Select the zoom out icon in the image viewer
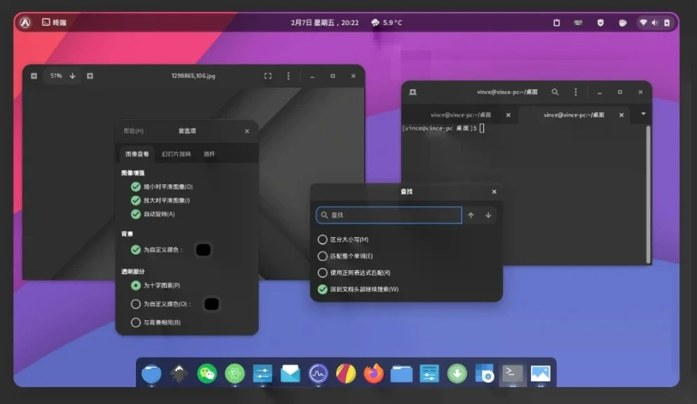This screenshot has width=697, height=404. (34, 76)
